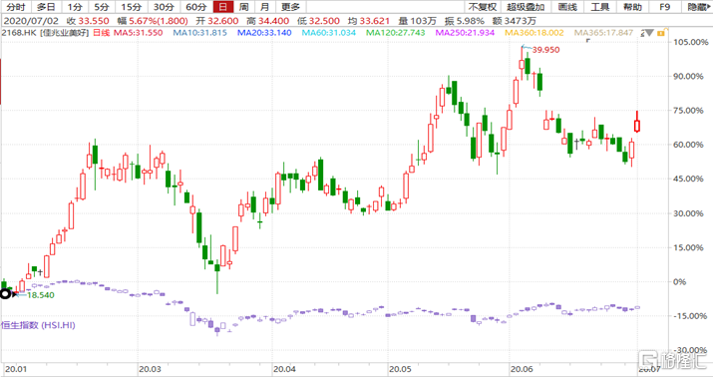713x377 pixels.
Task: Toggle the 超级叠加 overlay option
Action: [526, 7]
